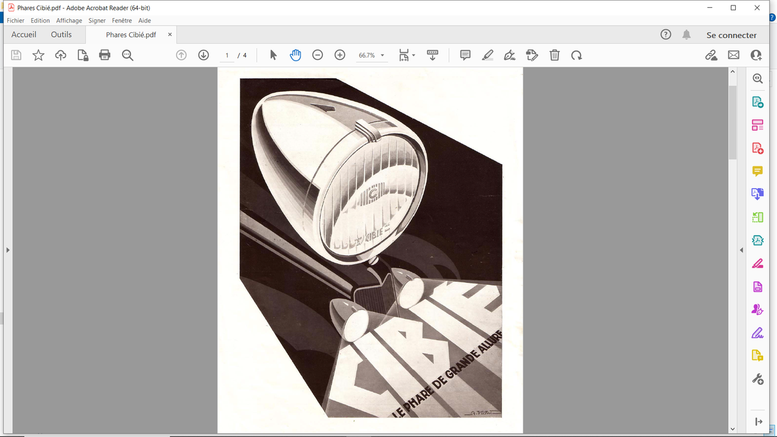Collapse the right tools pane

(741, 250)
